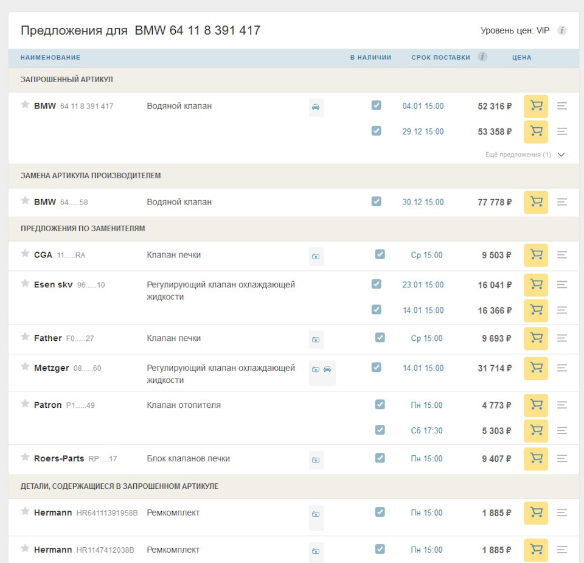Star the Father item

[x=25, y=337]
